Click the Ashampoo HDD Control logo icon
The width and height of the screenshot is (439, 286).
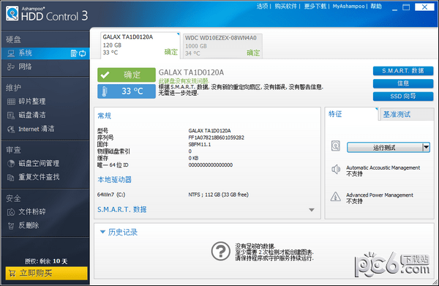tap(12, 13)
